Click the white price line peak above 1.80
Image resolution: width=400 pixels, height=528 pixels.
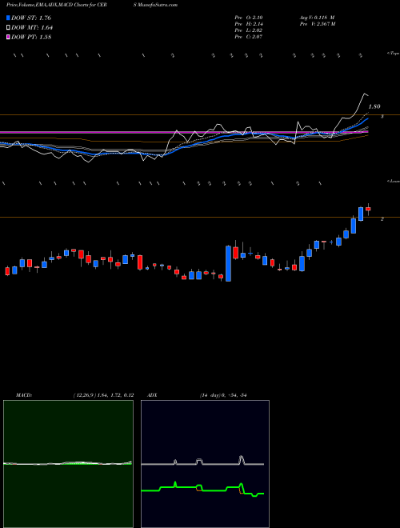364,94
